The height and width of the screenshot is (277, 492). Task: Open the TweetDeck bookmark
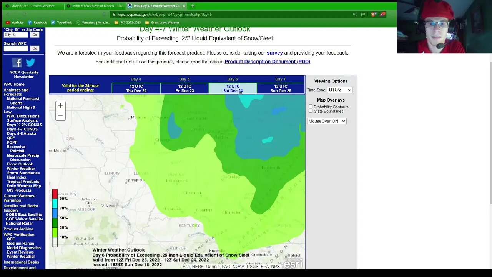click(61, 22)
